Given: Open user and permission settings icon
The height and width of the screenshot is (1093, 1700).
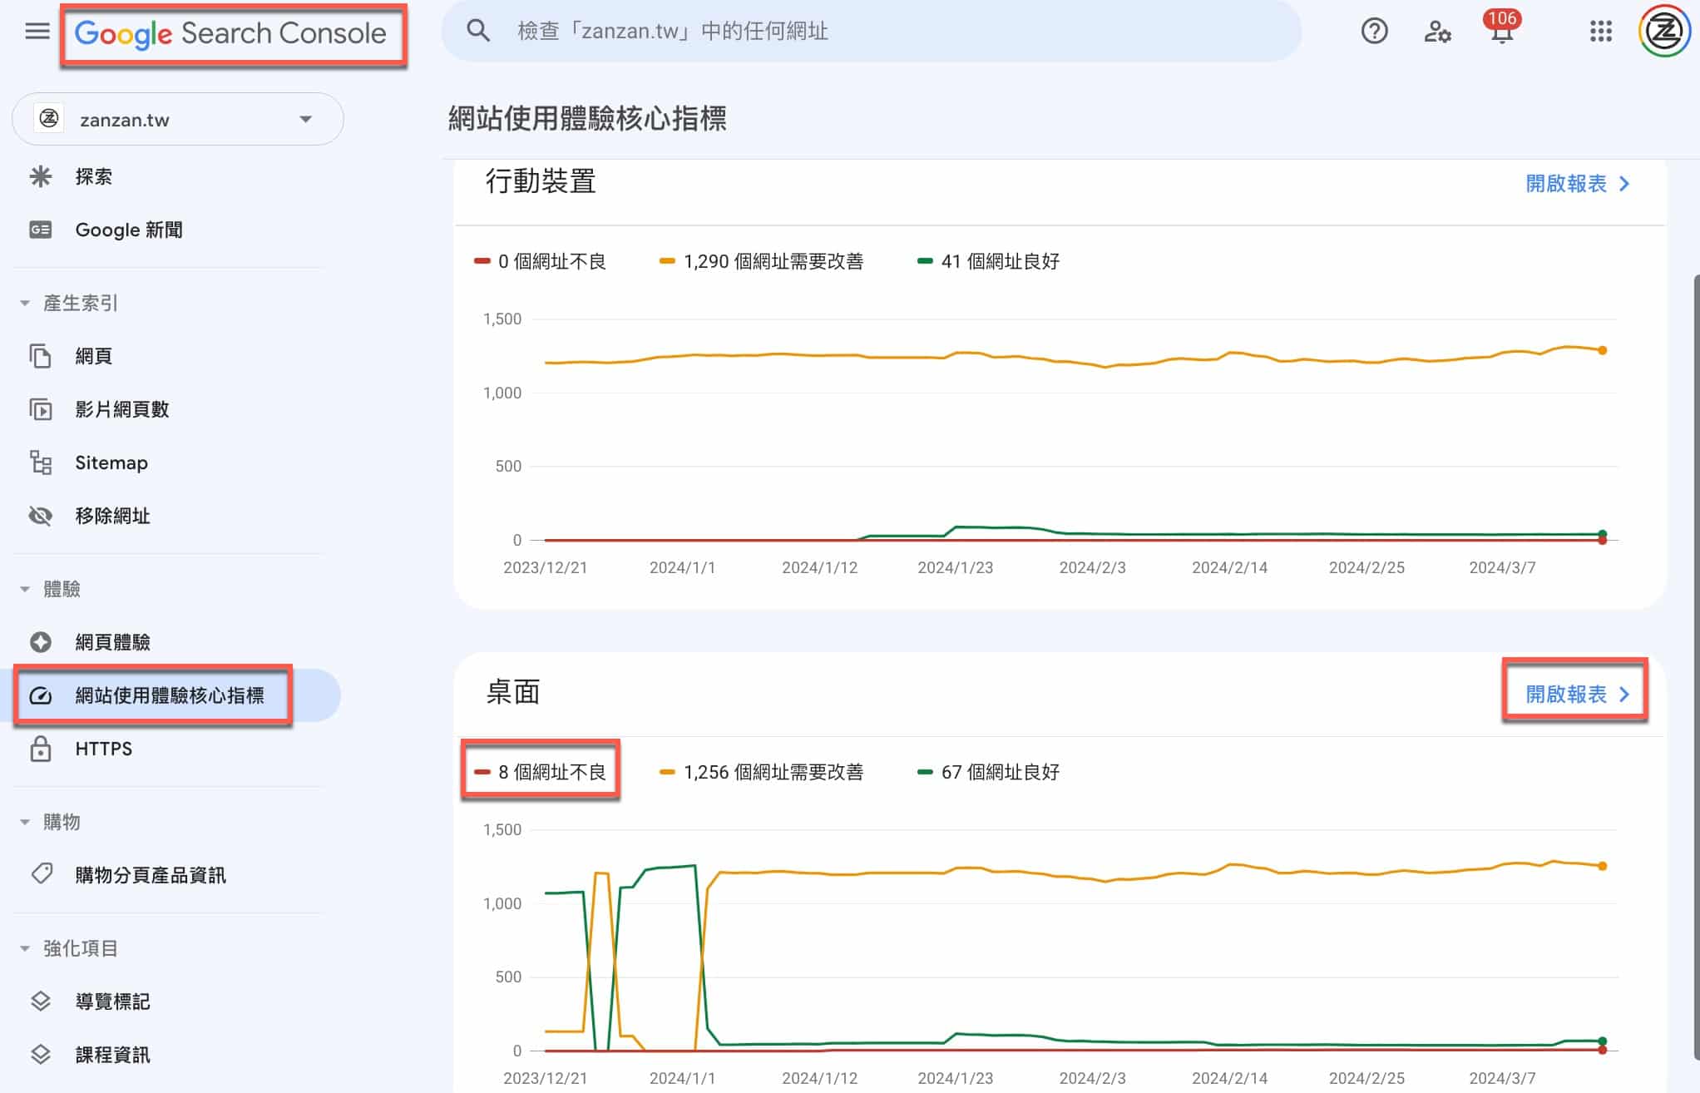Looking at the screenshot, I should [1437, 32].
